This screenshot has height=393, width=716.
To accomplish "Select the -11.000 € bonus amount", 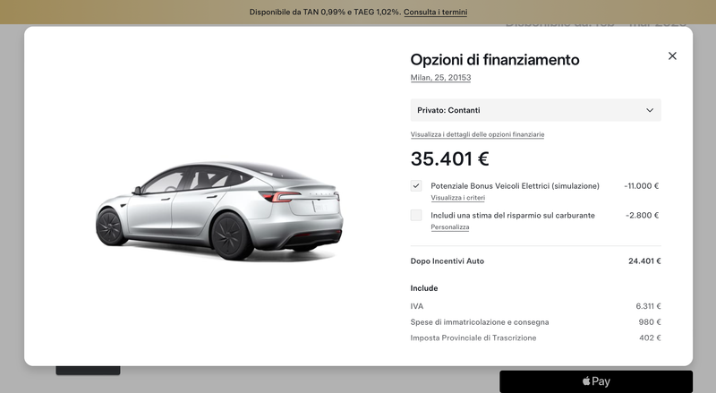I will [641, 186].
